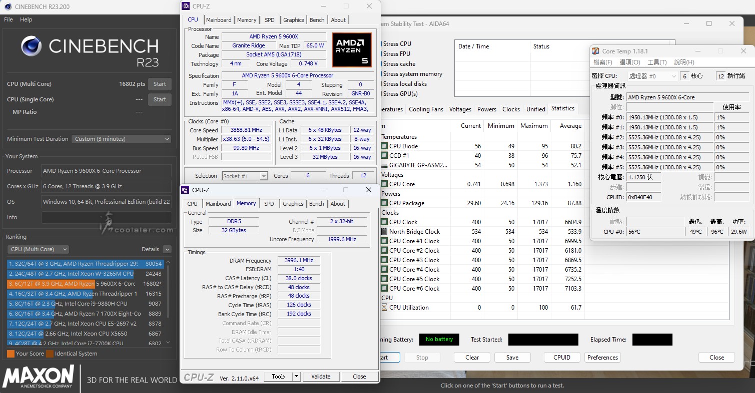Open the 工具(T) menu in Core Temp
The width and height of the screenshot is (755, 393).
point(657,62)
